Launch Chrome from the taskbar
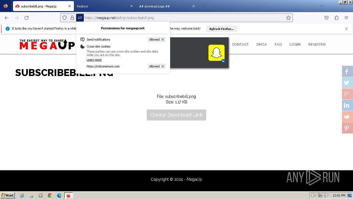 coord(50,195)
